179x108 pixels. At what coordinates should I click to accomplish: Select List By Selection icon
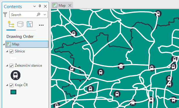click(x=30, y=24)
